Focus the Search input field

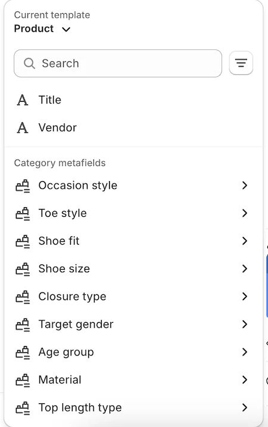pyautogui.click(x=118, y=63)
